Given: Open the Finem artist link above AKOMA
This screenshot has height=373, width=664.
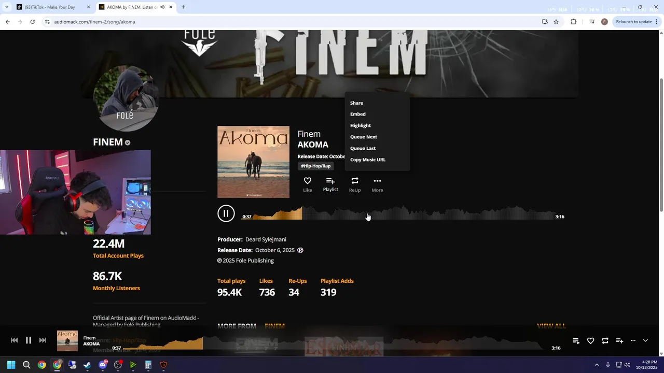Looking at the screenshot, I should (x=309, y=134).
